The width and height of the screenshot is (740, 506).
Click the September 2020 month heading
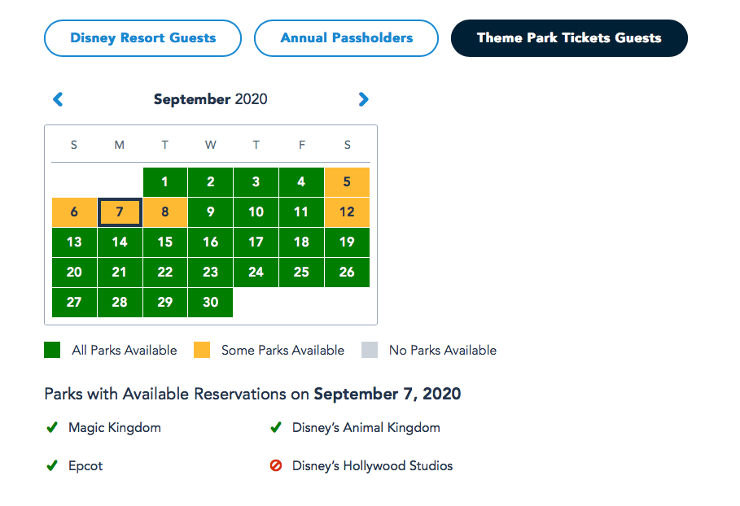pos(210,99)
